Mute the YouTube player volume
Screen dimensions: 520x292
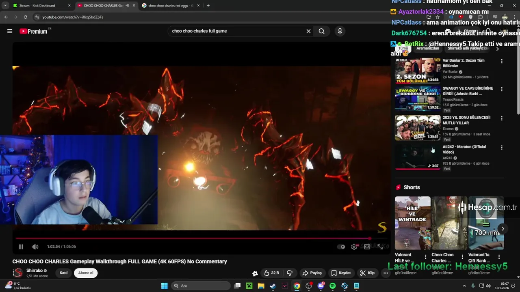[x=35, y=247]
